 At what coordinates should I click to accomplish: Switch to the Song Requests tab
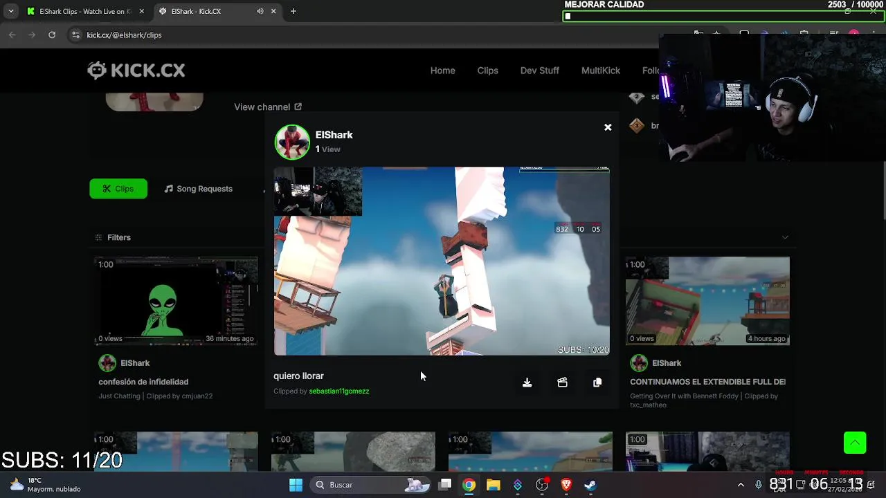pyautogui.click(x=199, y=189)
